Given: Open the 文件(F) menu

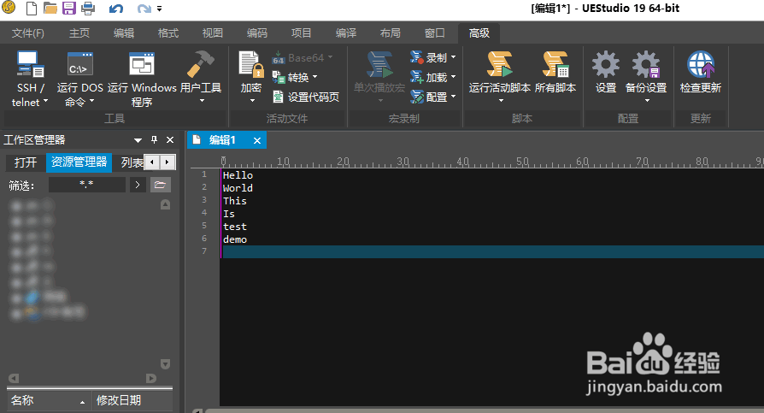Looking at the screenshot, I should [x=27, y=33].
